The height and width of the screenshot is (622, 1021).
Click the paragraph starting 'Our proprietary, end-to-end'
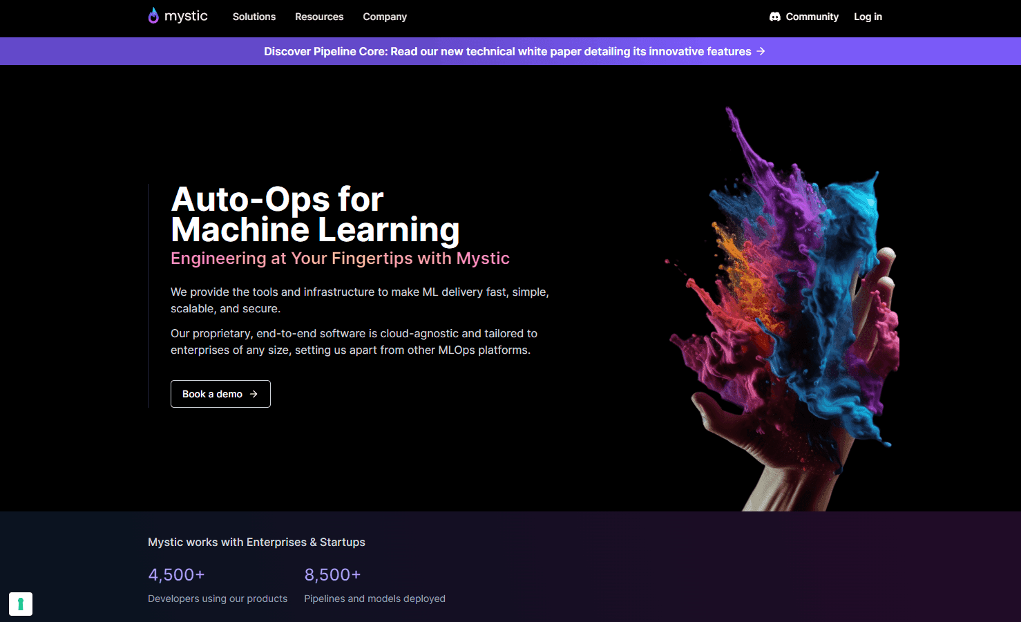click(354, 342)
